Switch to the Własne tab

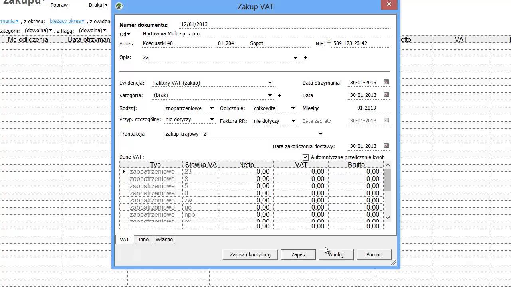click(x=164, y=240)
